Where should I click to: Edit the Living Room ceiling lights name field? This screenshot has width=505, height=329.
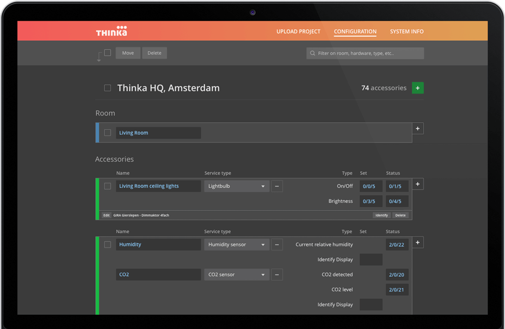coord(158,186)
